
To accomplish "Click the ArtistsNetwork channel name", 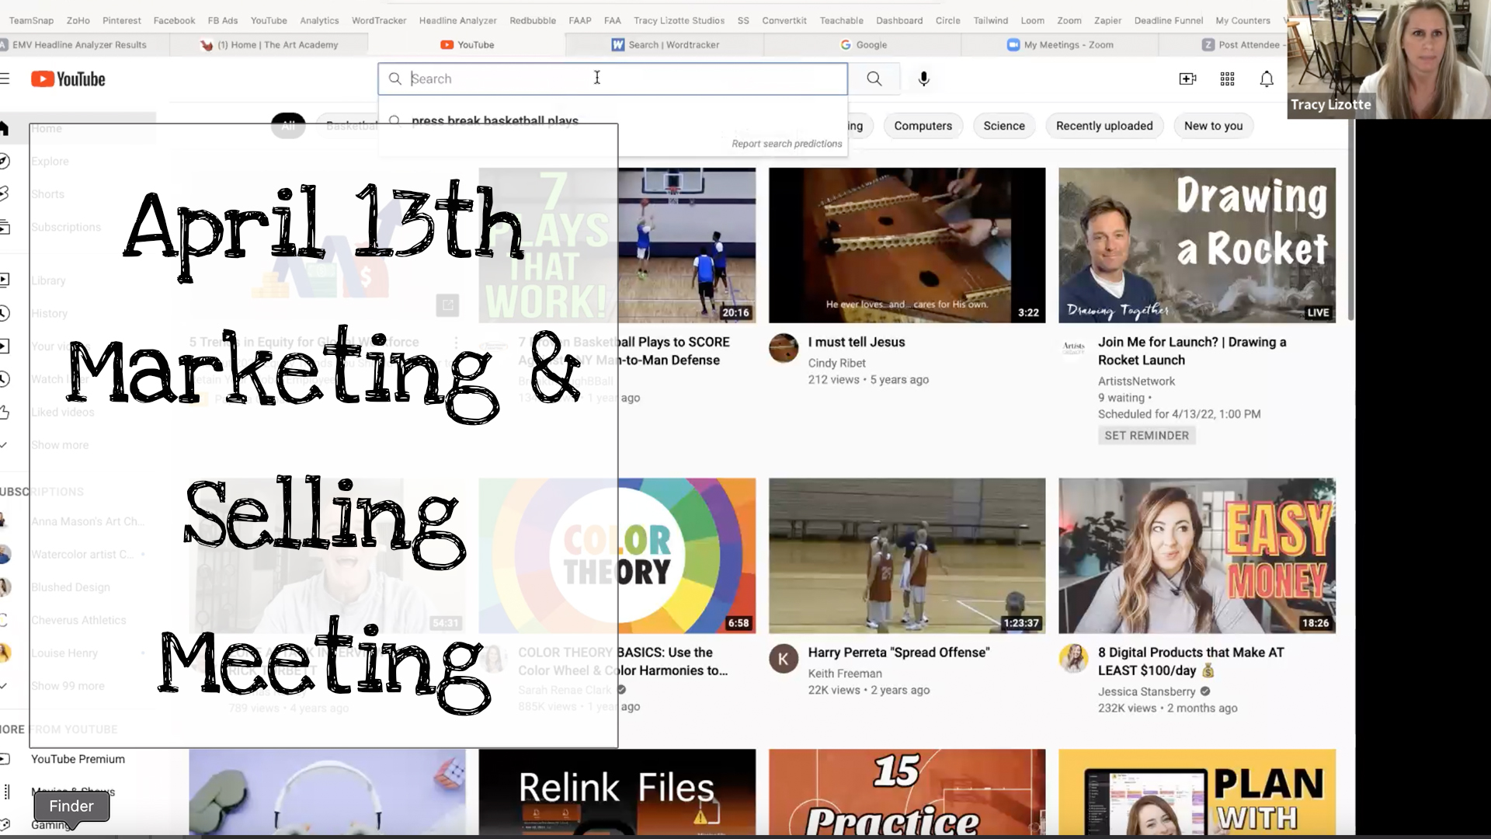I will (x=1136, y=381).
